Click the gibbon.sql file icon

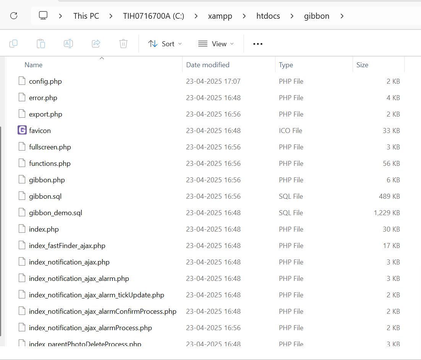[22, 196]
